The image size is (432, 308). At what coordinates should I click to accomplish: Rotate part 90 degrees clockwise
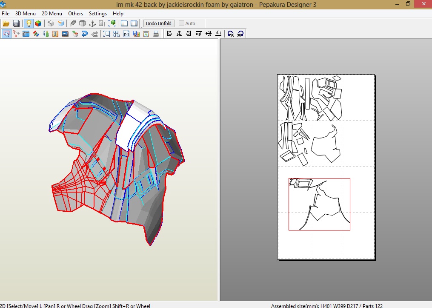240,34
